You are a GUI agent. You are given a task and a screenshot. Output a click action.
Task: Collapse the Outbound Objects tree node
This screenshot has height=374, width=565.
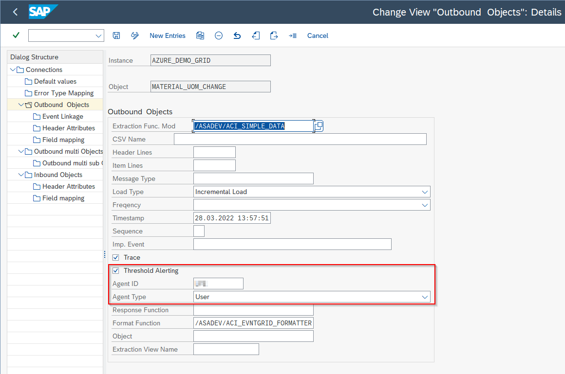point(21,105)
